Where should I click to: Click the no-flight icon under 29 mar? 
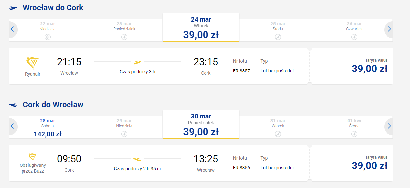pyautogui.click(x=124, y=134)
